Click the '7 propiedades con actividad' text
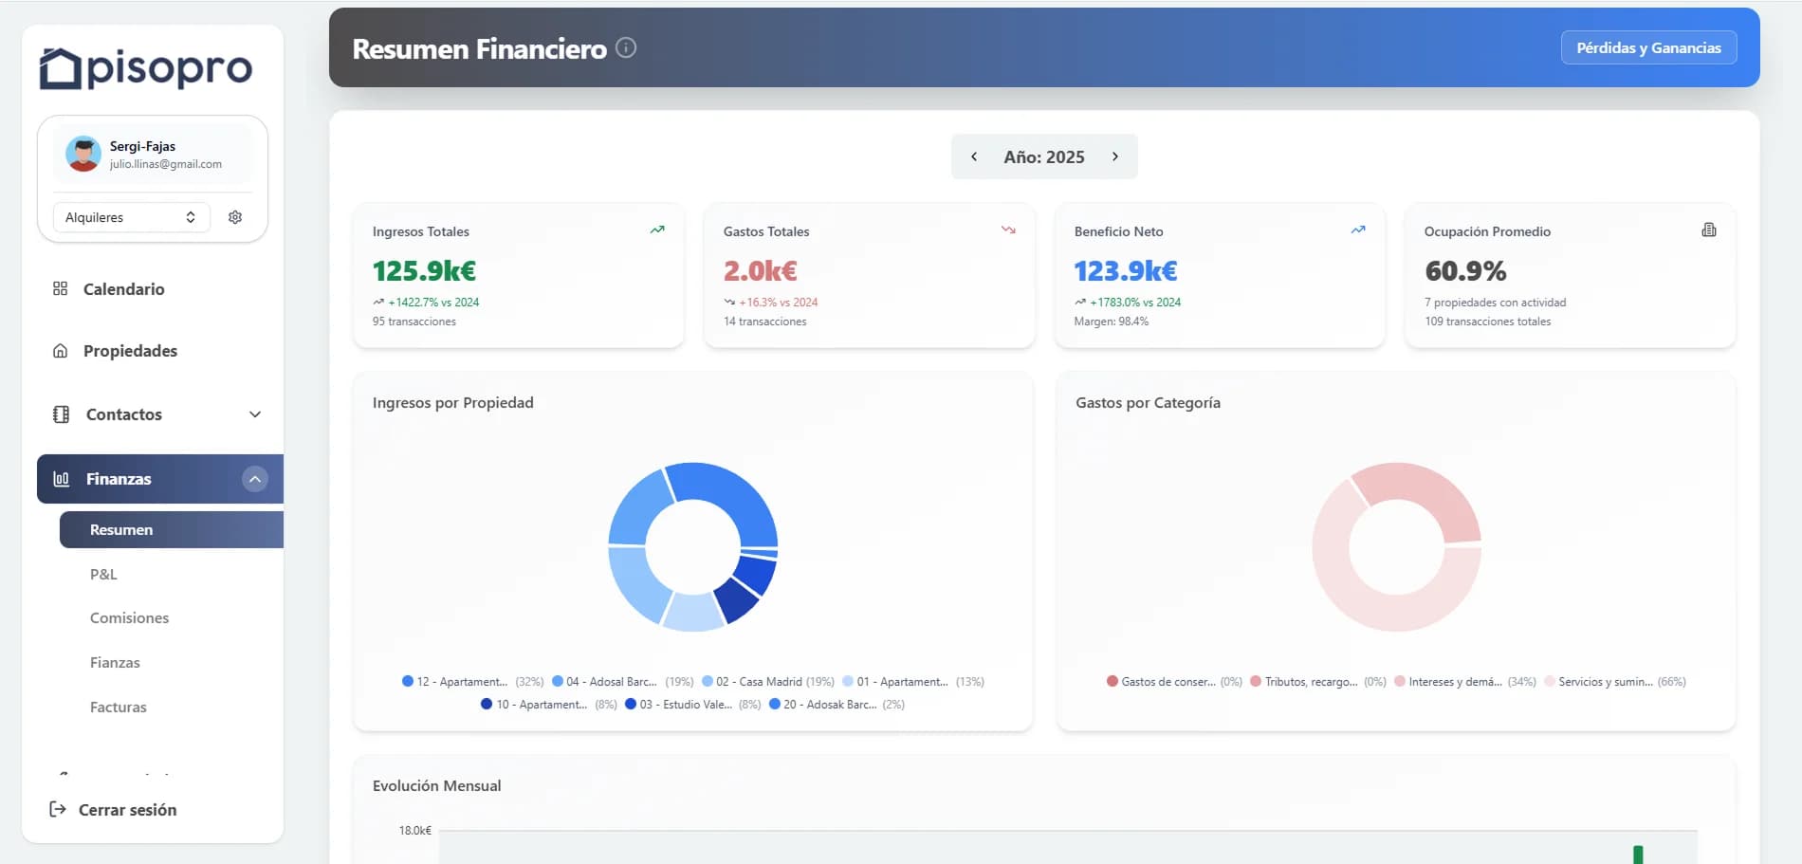The height and width of the screenshot is (864, 1802). (1496, 303)
